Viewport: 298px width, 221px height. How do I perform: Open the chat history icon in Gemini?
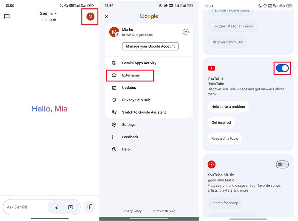click(7, 16)
